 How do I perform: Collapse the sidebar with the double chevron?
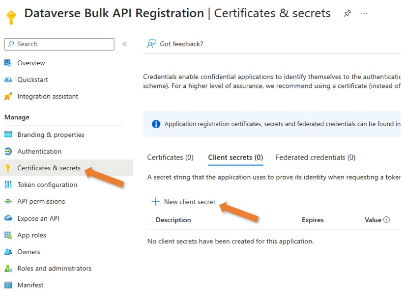[125, 44]
